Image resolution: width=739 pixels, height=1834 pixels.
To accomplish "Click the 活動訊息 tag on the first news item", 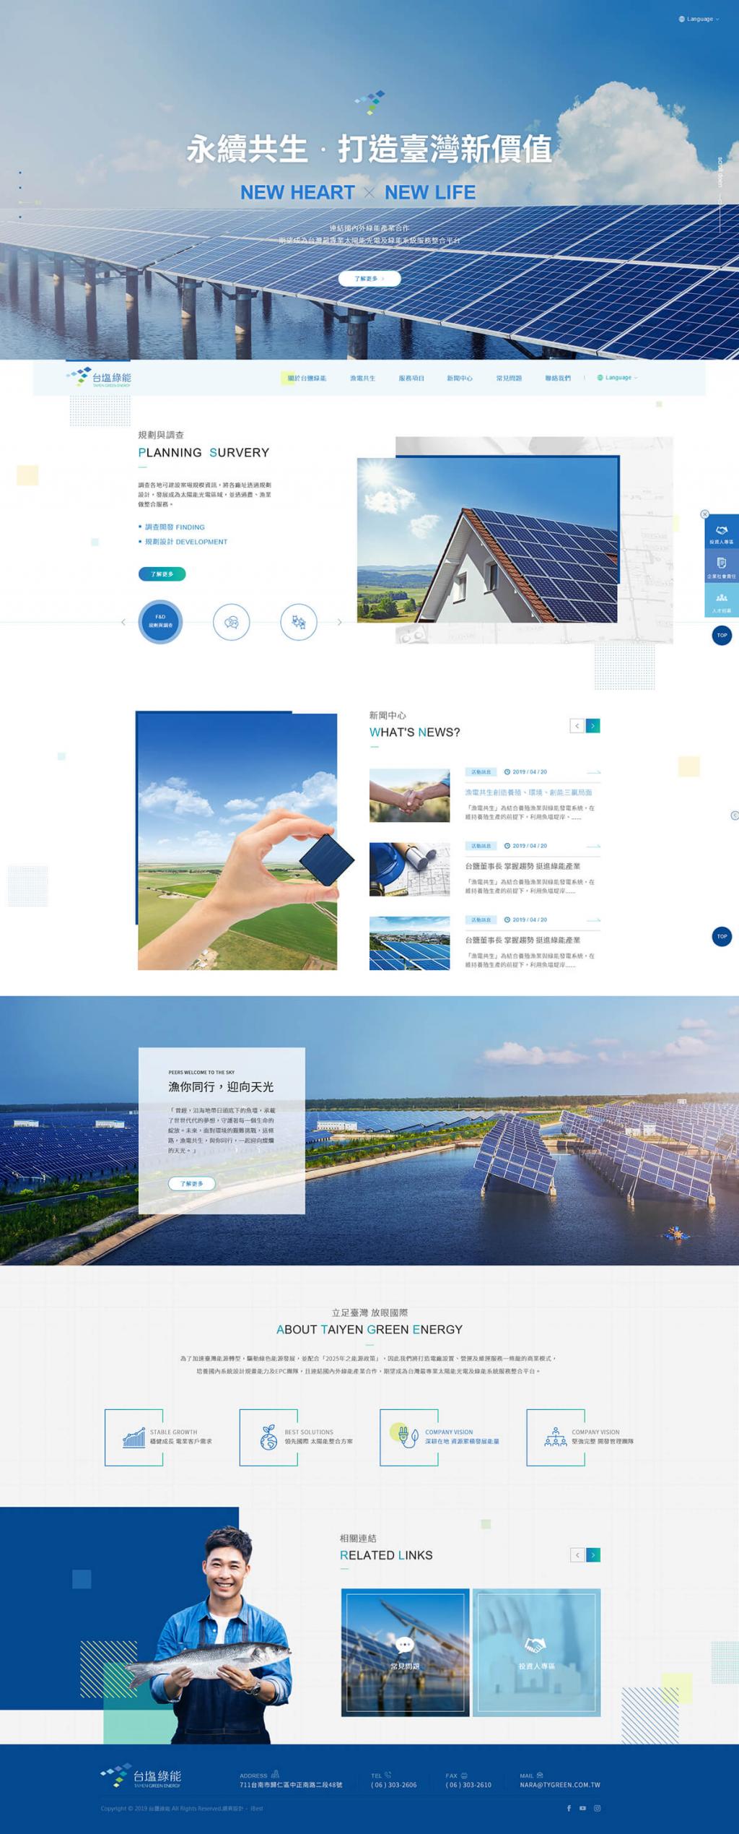I will [481, 772].
